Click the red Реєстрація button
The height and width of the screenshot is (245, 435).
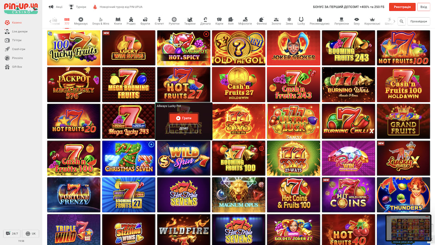(402, 7)
